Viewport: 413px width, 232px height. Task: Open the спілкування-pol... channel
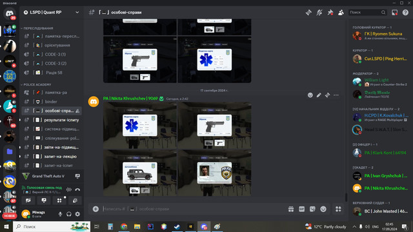point(52,138)
